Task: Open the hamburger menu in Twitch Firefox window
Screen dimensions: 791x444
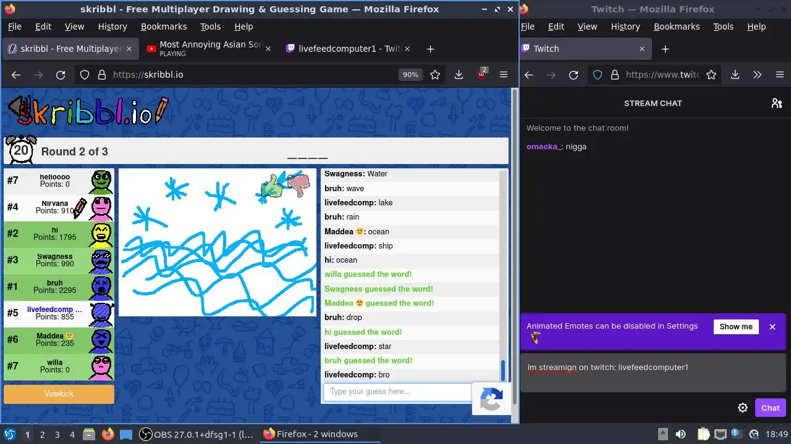Action: coord(779,75)
